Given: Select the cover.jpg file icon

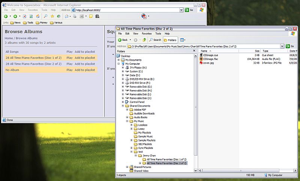Looking at the screenshot, I should click(201, 63).
